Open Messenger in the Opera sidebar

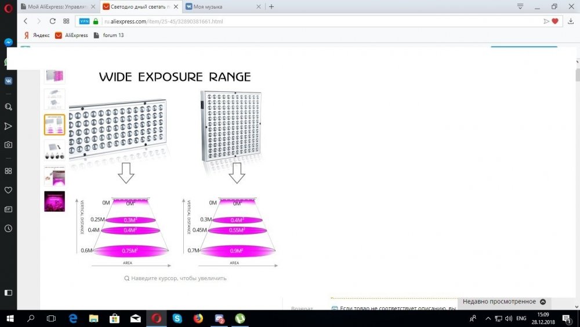[8, 42]
